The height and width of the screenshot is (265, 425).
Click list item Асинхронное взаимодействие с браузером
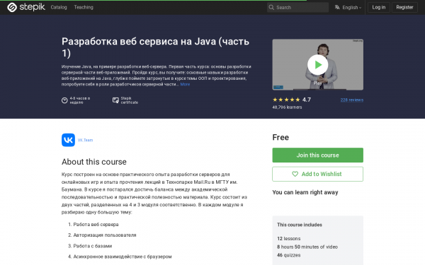pos(123,257)
